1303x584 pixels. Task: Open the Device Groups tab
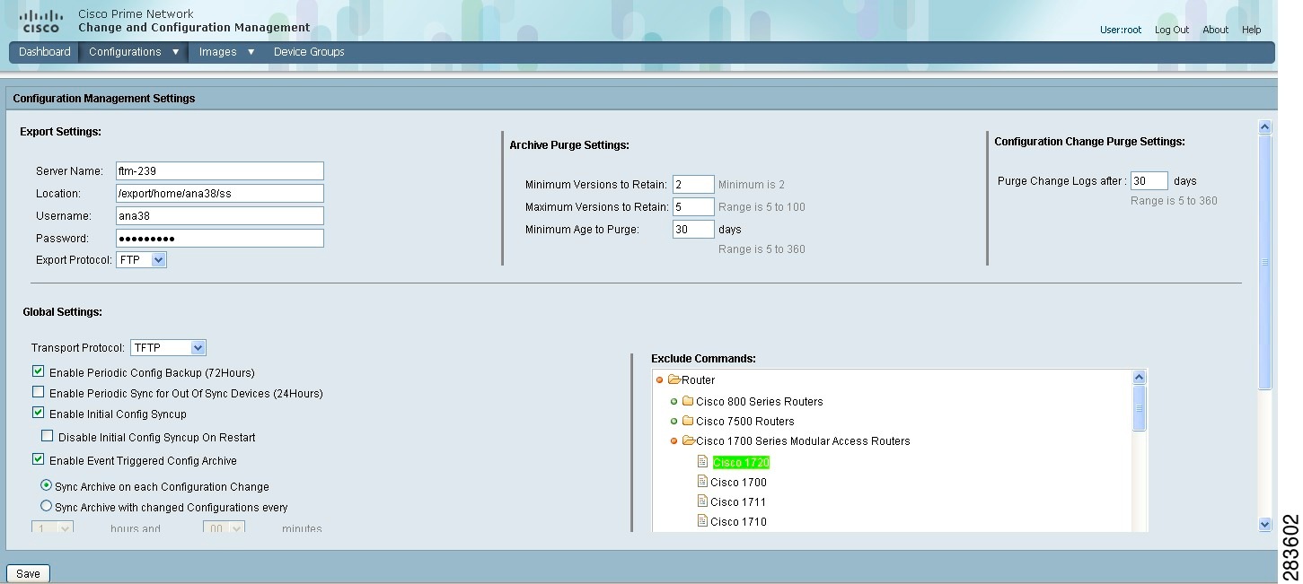(309, 52)
